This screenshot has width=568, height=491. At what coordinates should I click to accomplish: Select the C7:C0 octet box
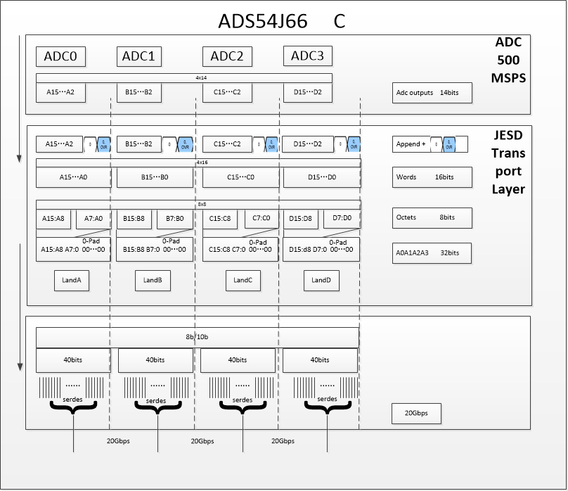262,219
